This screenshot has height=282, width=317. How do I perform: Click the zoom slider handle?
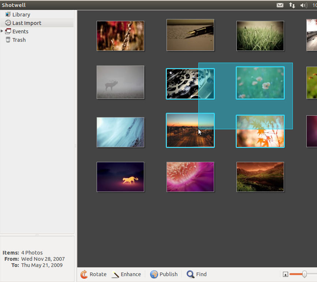click(x=304, y=274)
